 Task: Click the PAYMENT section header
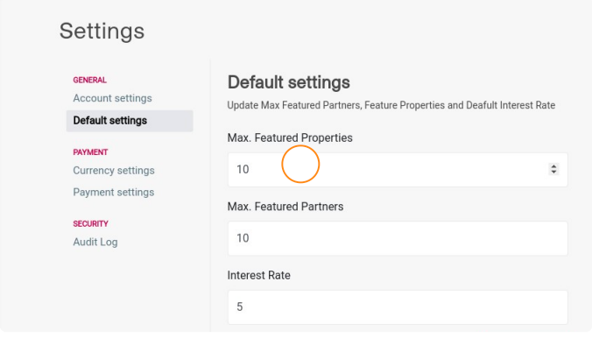[90, 152]
